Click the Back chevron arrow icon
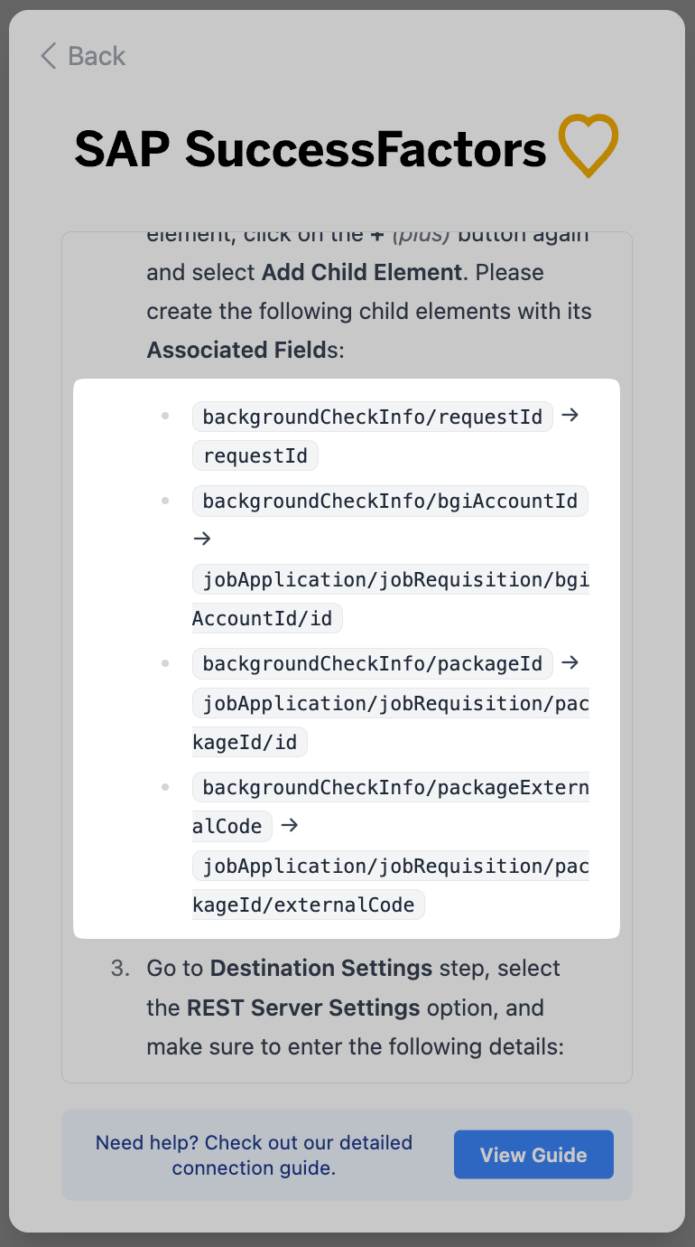Viewport: 695px width, 1247px height. [49, 56]
